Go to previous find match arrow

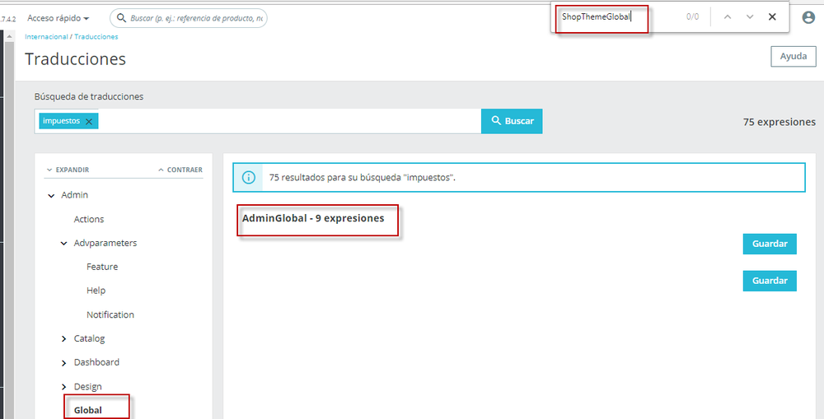tap(728, 16)
